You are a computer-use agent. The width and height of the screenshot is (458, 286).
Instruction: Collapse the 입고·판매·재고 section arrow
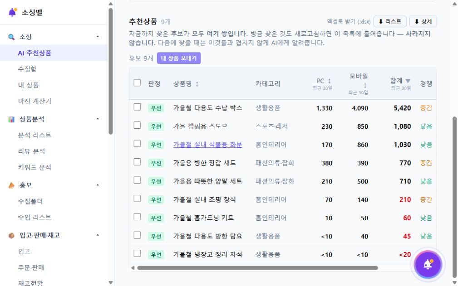(98, 235)
